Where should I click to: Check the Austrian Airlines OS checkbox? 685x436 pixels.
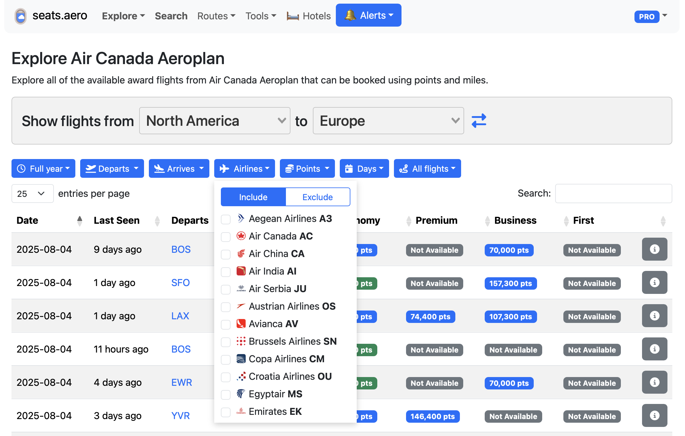click(x=226, y=307)
